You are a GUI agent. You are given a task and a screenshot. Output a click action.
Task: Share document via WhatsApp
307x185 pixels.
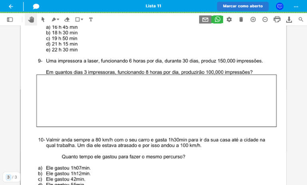tap(217, 20)
